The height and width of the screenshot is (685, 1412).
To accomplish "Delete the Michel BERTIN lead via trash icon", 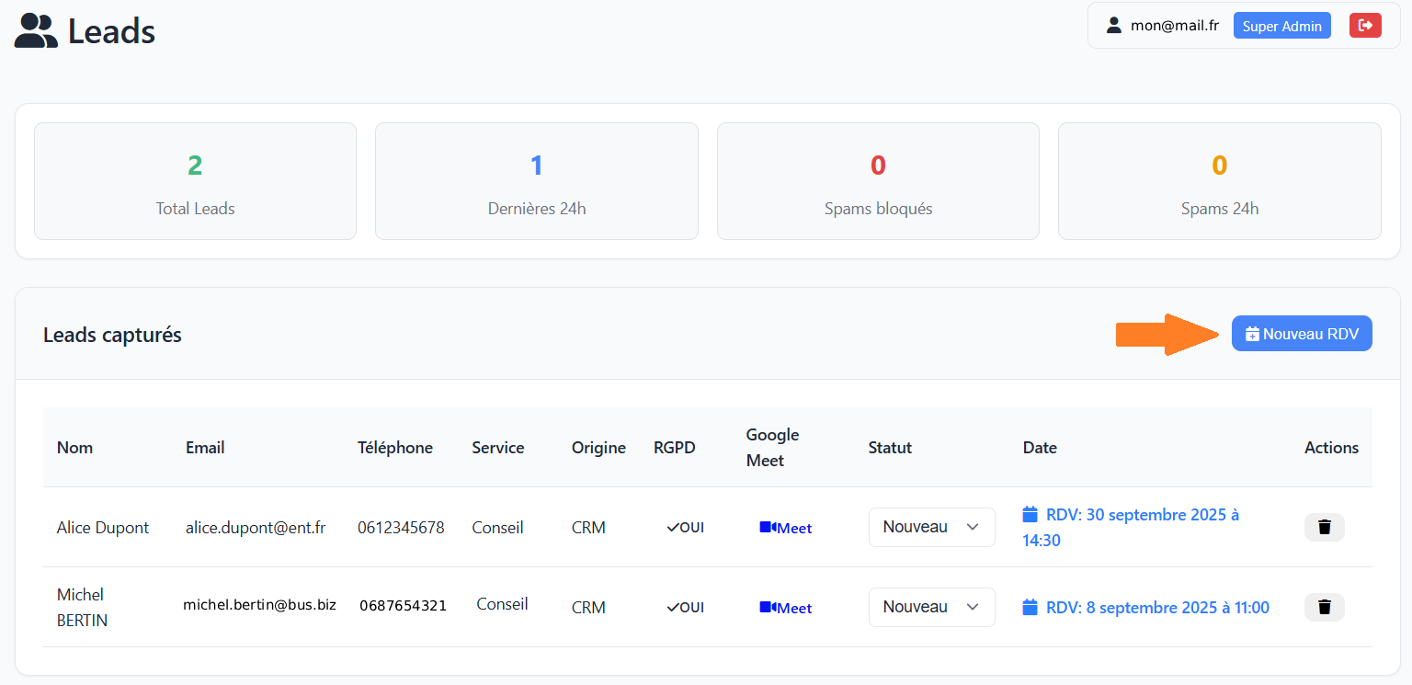I will tap(1325, 607).
